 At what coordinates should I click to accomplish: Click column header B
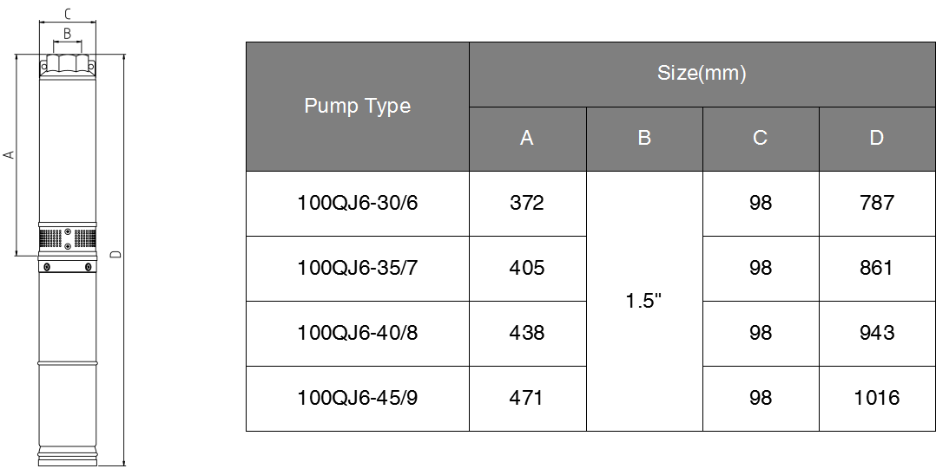[x=644, y=140]
